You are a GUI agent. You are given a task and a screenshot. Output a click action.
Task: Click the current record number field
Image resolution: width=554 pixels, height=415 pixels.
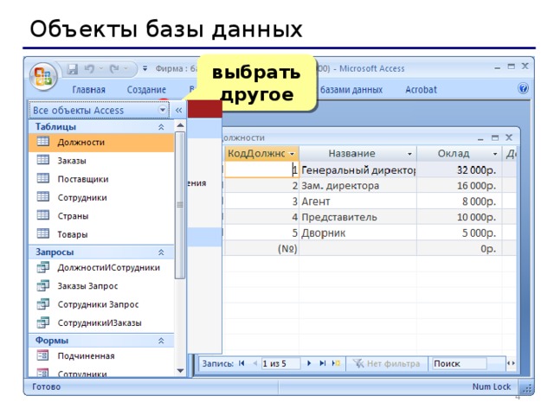pos(280,363)
